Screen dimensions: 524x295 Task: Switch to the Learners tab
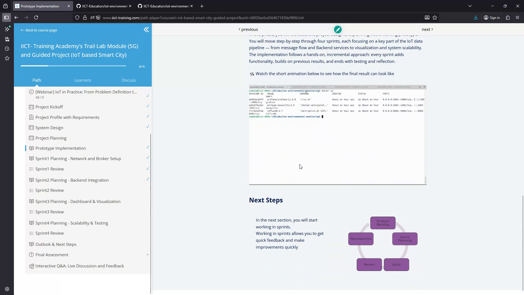(83, 80)
